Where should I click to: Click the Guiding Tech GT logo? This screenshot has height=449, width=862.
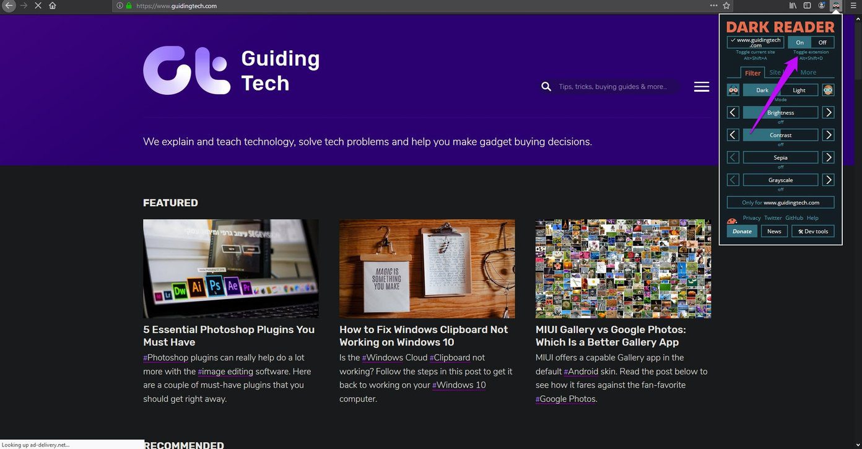tap(187, 70)
